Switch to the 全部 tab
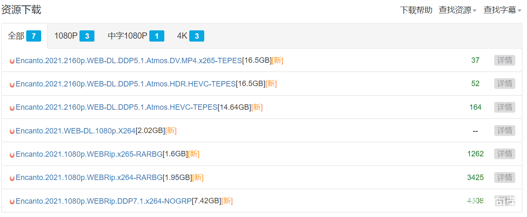This screenshot has width=527, height=217. [x=24, y=36]
